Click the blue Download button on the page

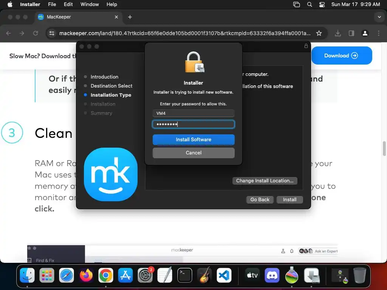[342, 56]
